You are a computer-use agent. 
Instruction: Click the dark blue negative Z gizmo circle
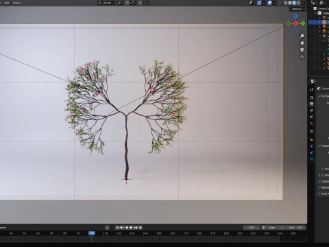[x=295, y=30]
